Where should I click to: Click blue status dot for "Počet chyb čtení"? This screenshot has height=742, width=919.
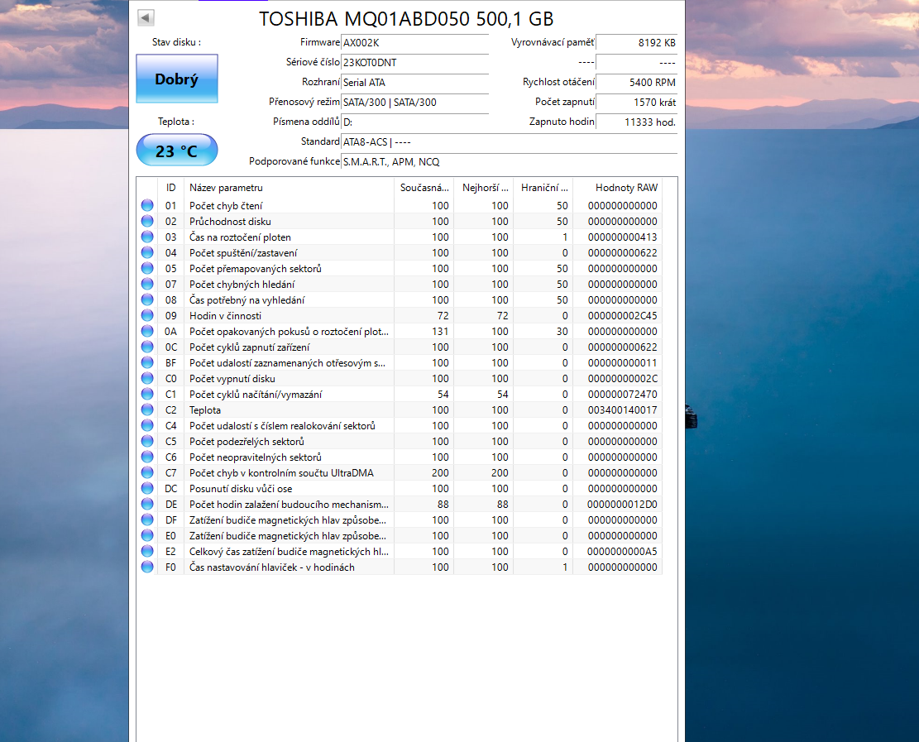(x=146, y=205)
